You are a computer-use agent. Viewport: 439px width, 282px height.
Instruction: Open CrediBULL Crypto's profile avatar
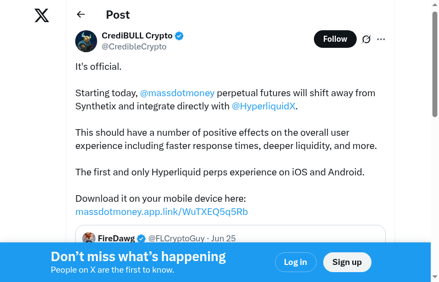(x=86, y=41)
